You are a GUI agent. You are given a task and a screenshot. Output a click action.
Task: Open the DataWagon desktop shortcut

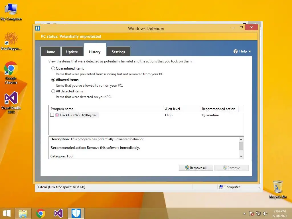[x=11, y=41]
